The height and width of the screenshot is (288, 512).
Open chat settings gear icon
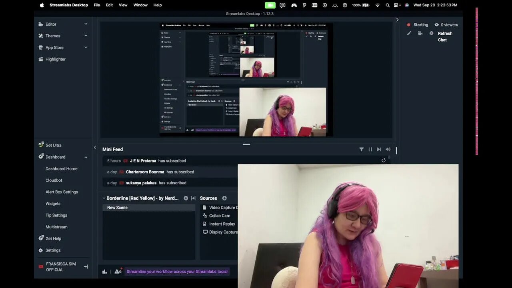pos(431,33)
